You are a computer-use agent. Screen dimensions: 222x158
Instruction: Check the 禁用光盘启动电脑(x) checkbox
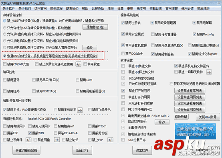[x=153, y=45]
